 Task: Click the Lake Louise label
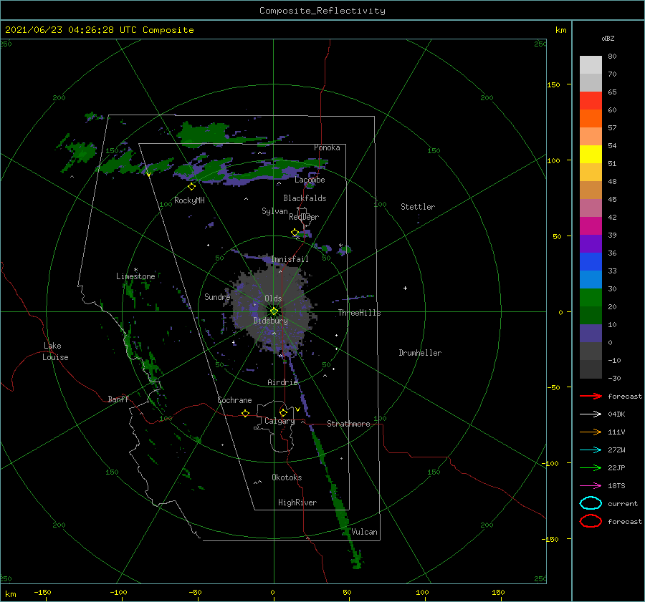55,351
